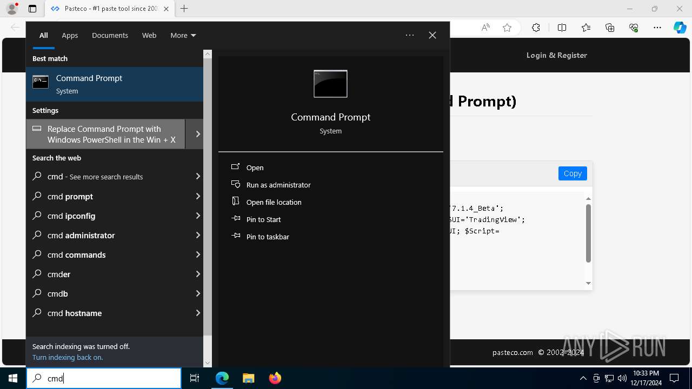Select Replace Command Prompt with PowerShell setting
Screen dimensions: 692x389
[x=105, y=134]
